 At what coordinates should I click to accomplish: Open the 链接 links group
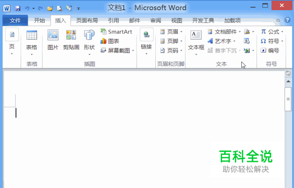click(x=146, y=42)
